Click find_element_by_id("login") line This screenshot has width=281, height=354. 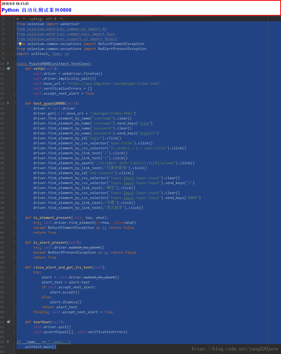[77, 138]
